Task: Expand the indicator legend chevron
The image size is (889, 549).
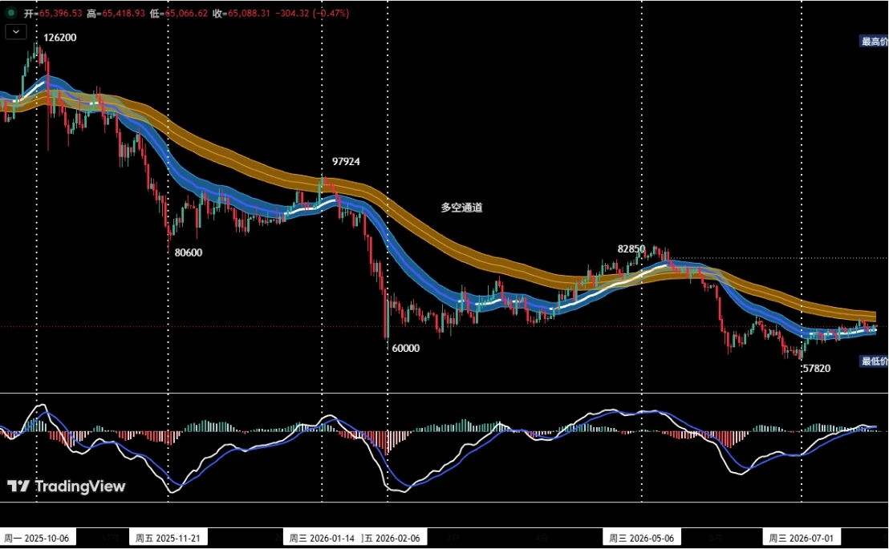Action: click(x=16, y=32)
